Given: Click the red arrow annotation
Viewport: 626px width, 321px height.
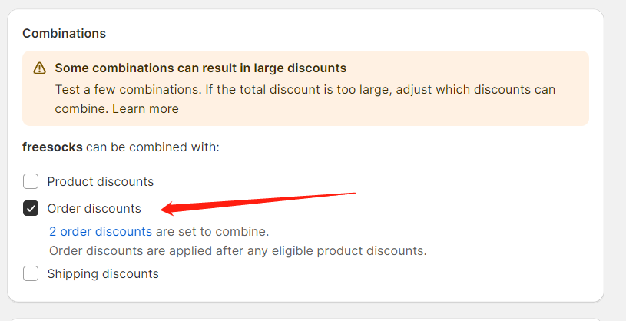Looking at the screenshot, I should [258, 204].
